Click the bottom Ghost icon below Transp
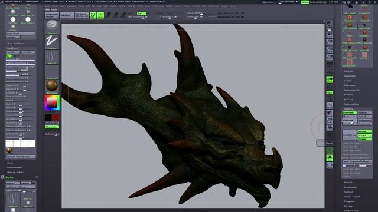Screen dimensions: 378x212 click(330, 165)
